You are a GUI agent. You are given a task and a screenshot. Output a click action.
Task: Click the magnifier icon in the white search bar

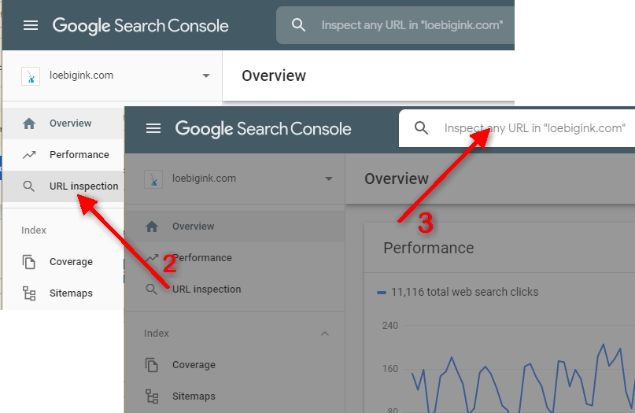pos(422,128)
